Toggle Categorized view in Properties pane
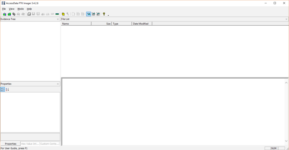The height and width of the screenshot is (150, 289). point(3,89)
